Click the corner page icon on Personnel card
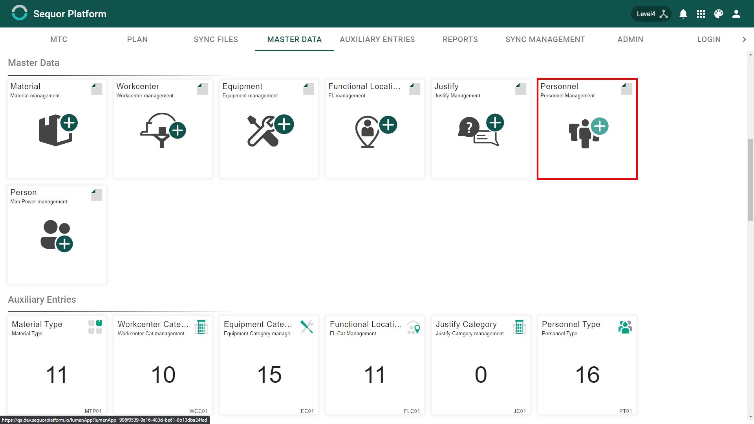The height and width of the screenshot is (424, 754). [626, 89]
